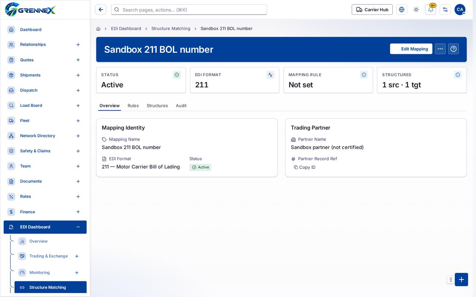Open the CA user avatar menu
The image size is (476, 297).
pos(460,10)
